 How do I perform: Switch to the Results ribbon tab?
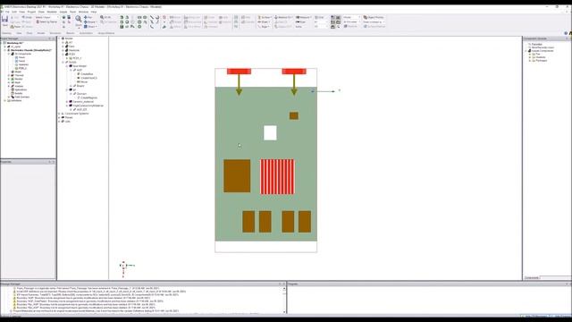coord(70,33)
